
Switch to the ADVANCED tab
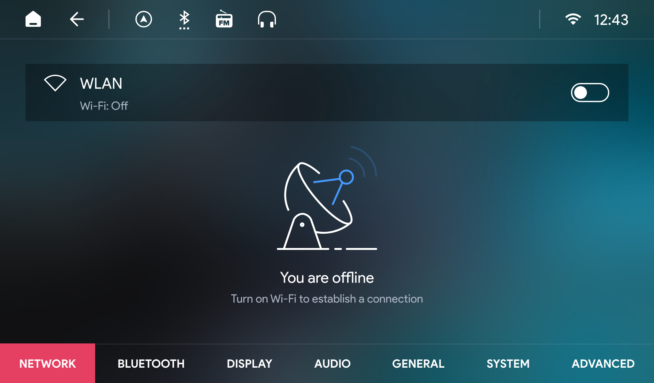603,364
